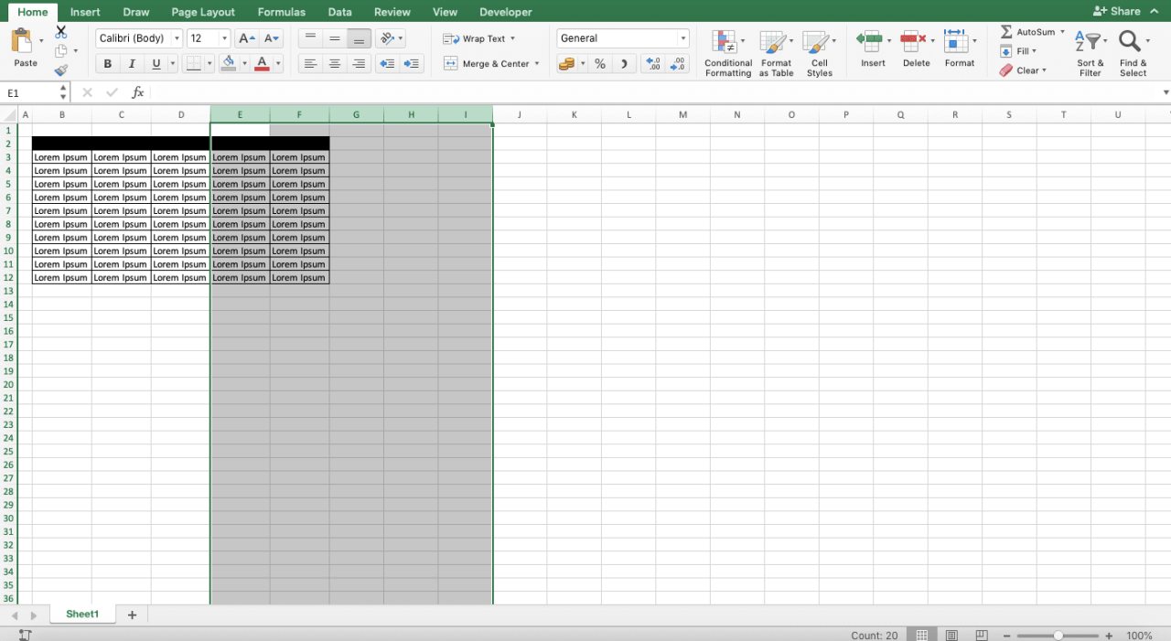Viewport: 1171px width, 641px height.
Task: Click the Share button
Action: 1117,12
